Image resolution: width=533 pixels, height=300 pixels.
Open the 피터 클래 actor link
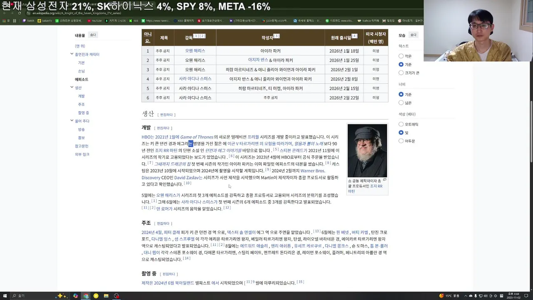(x=172, y=232)
